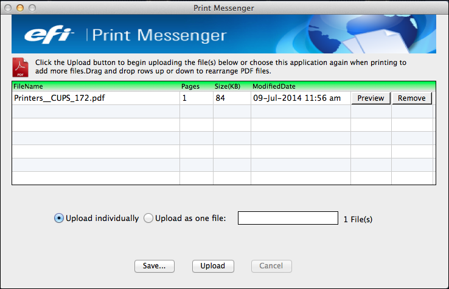
Task: Click the pages value 1 in file row
Action: 184,98
